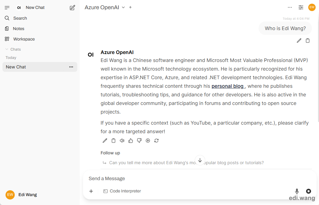Continue the response with the play circle icon

[148, 141]
